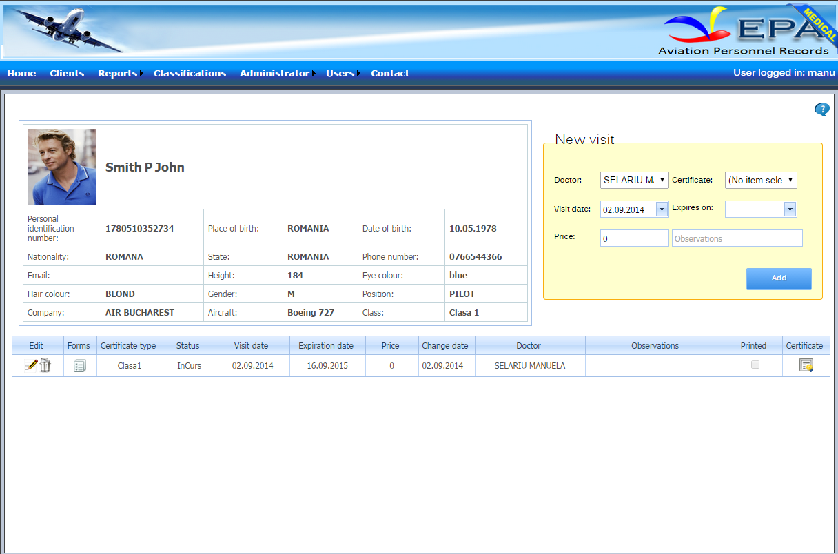
Task: Go to the Clients menu item
Action: click(x=67, y=73)
